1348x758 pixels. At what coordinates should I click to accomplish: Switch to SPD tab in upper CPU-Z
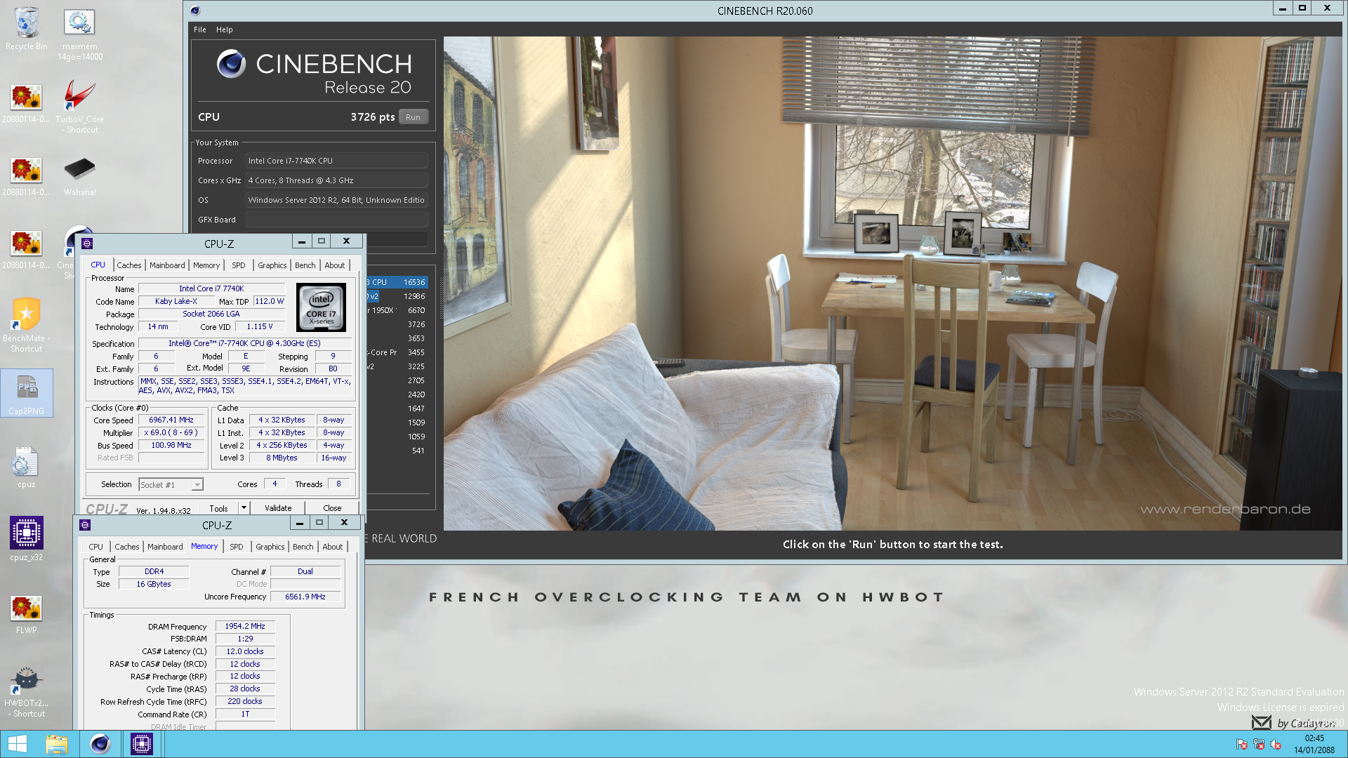coord(239,265)
